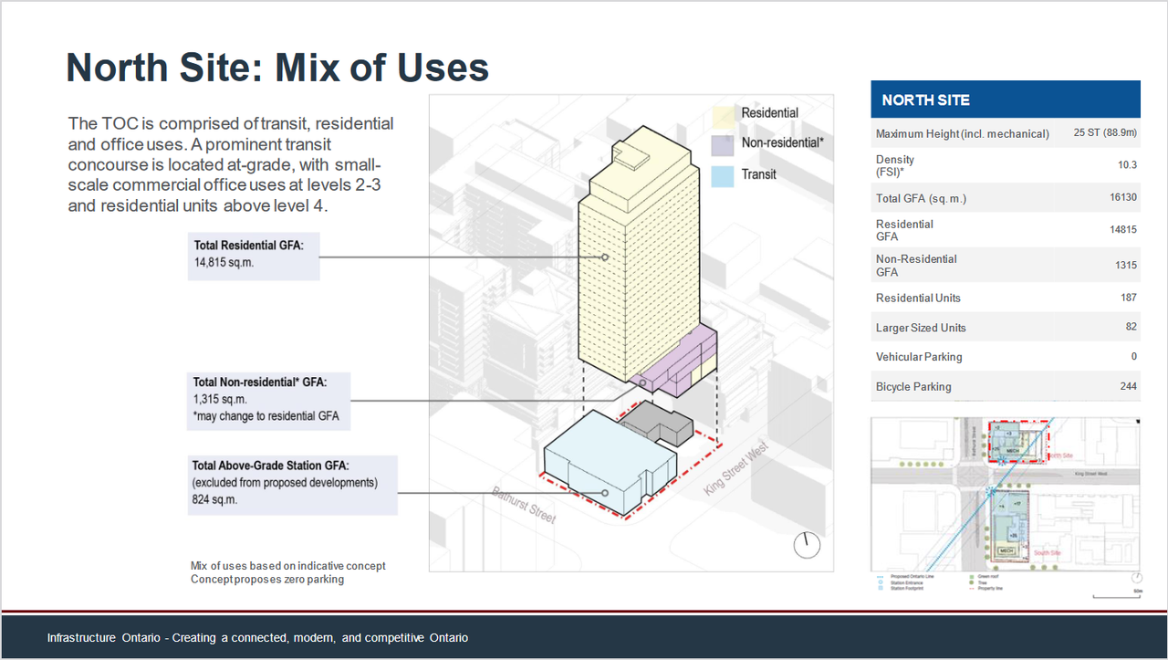The height and width of the screenshot is (660, 1168).
Task: Click the callout marker on the transit block
Action: 605,493
